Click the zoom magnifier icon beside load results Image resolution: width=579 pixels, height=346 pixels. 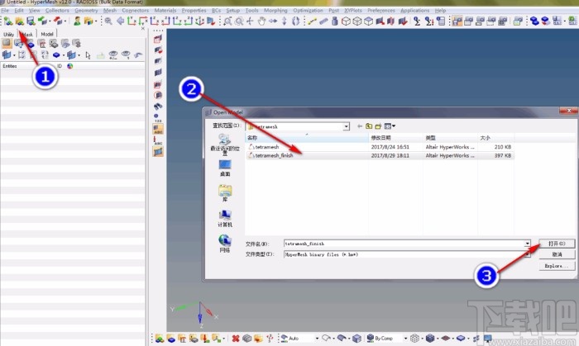108,21
